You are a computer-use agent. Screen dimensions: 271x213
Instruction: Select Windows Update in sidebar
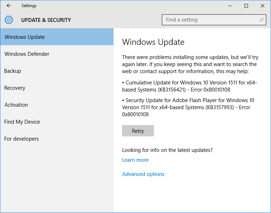[57, 37]
